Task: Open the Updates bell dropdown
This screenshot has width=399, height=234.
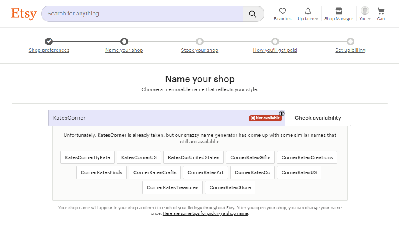Action: (x=308, y=14)
